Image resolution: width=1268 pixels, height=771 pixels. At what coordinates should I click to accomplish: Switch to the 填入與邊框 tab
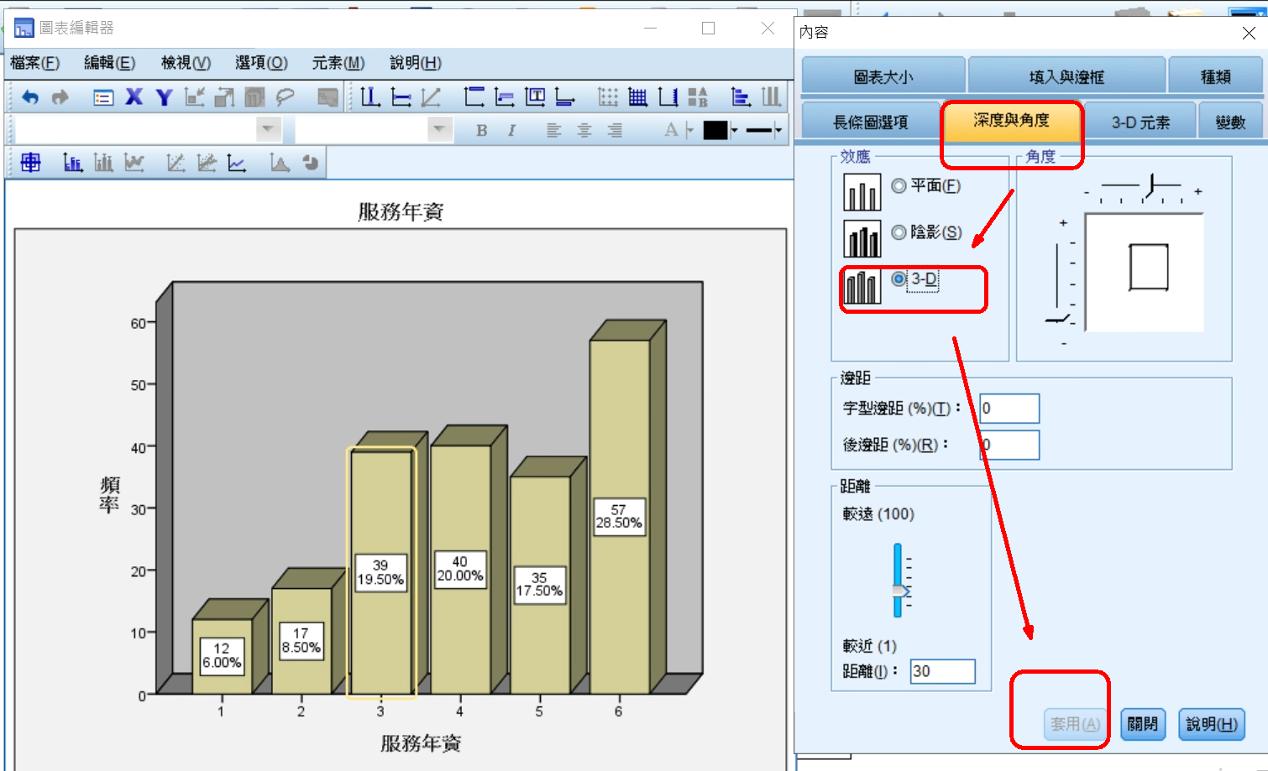point(1066,77)
